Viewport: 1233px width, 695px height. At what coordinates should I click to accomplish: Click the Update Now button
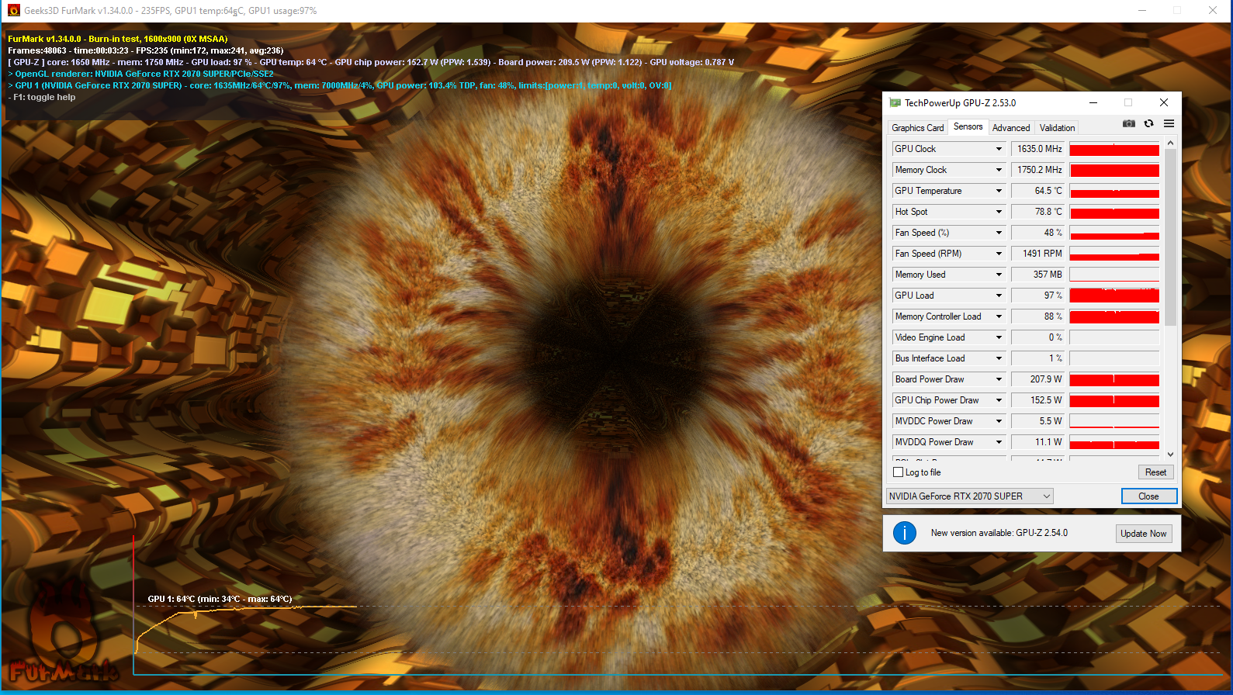click(x=1143, y=534)
